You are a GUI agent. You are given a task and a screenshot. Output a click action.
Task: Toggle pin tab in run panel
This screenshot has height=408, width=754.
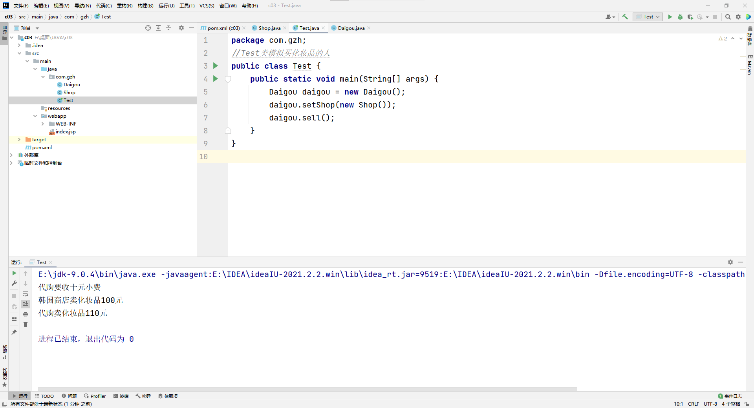pyautogui.click(x=14, y=332)
